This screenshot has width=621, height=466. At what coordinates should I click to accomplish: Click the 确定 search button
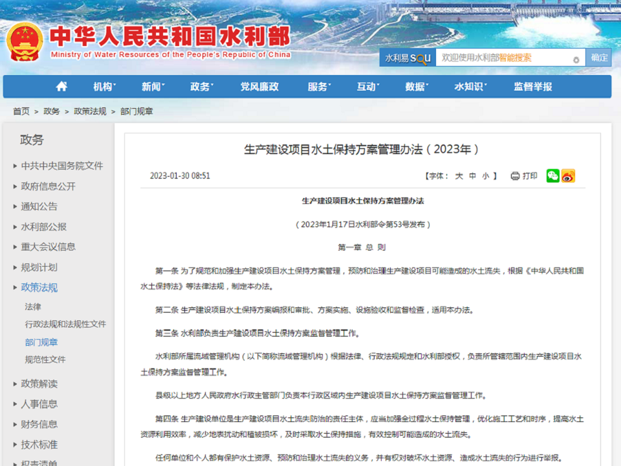(x=599, y=58)
